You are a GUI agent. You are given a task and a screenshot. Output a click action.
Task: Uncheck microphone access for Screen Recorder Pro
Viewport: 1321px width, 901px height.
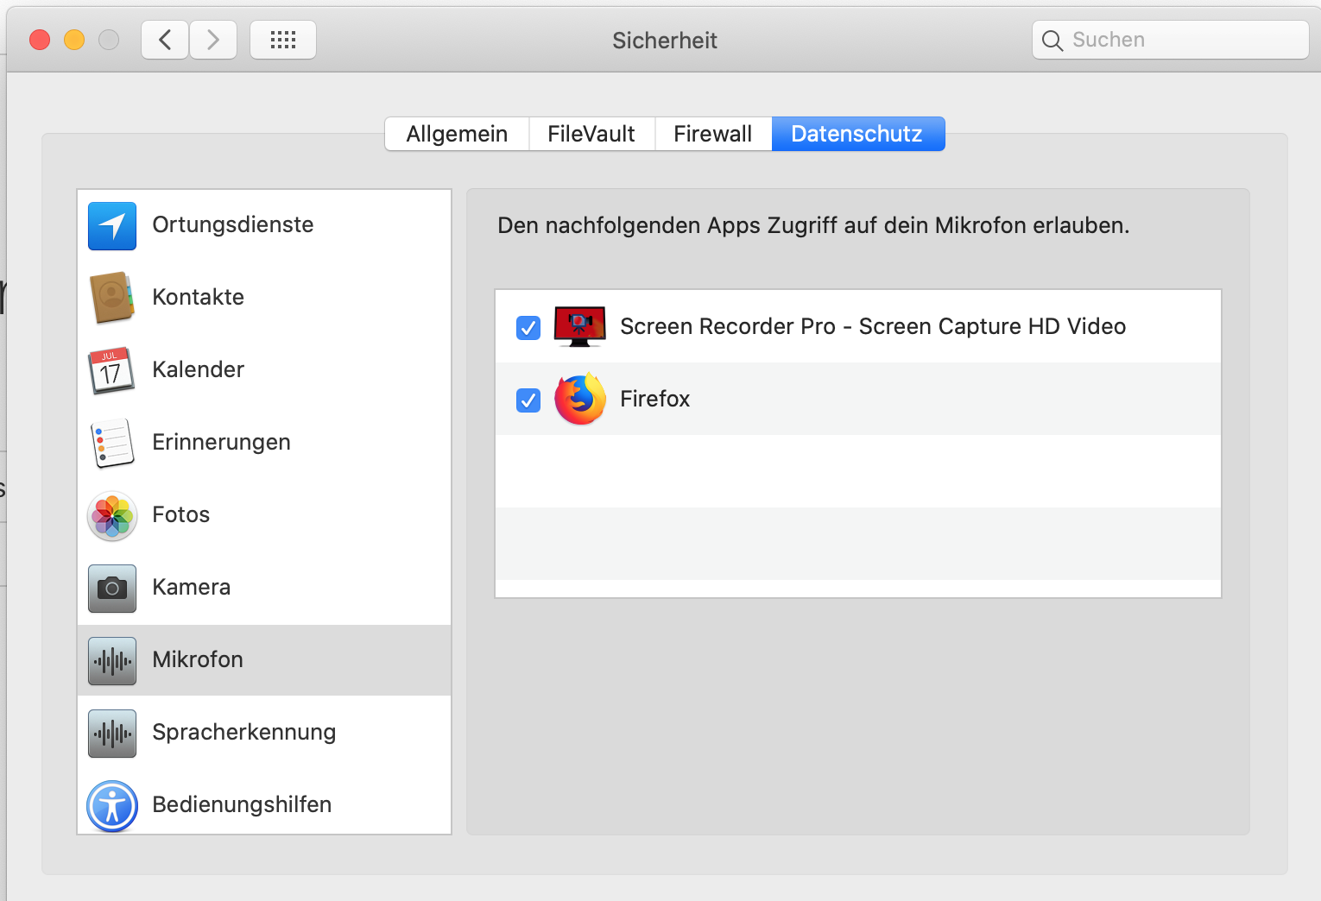tap(528, 327)
